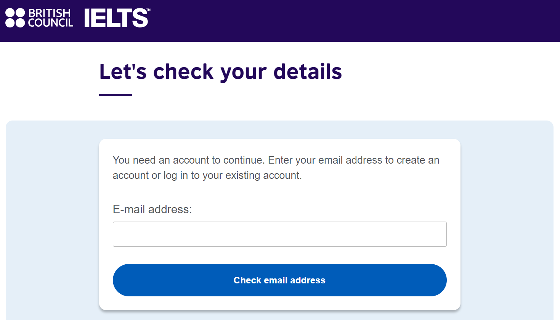Image resolution: width=560 pixels, height=320 pixels.
Task: Click the TM symbol beside IELTS
Action: click(148, 10)
